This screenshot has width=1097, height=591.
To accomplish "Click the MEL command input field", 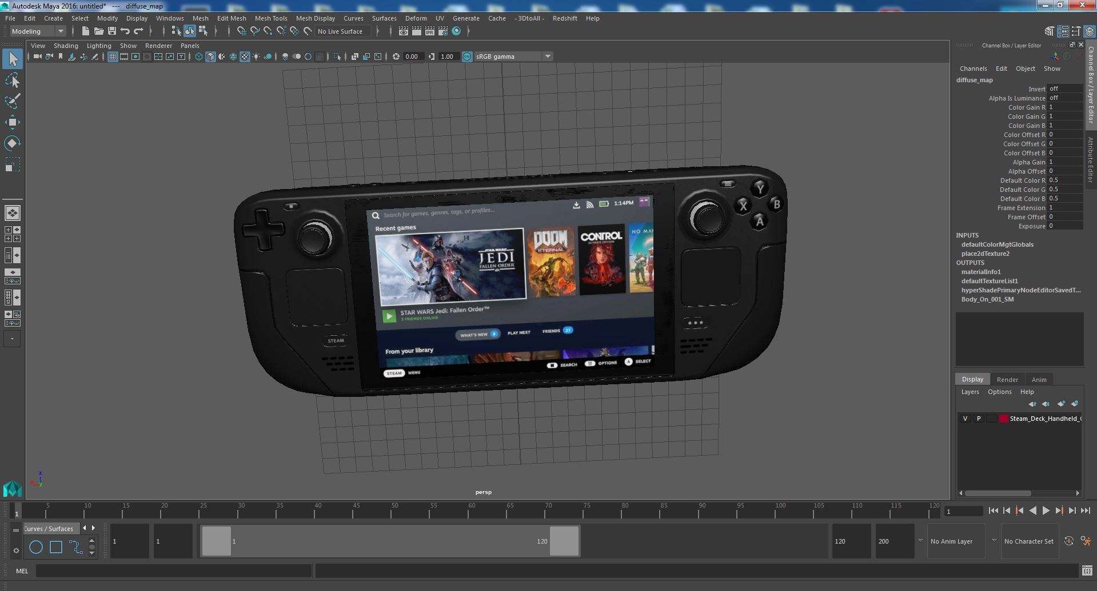I will pos(174,571).
